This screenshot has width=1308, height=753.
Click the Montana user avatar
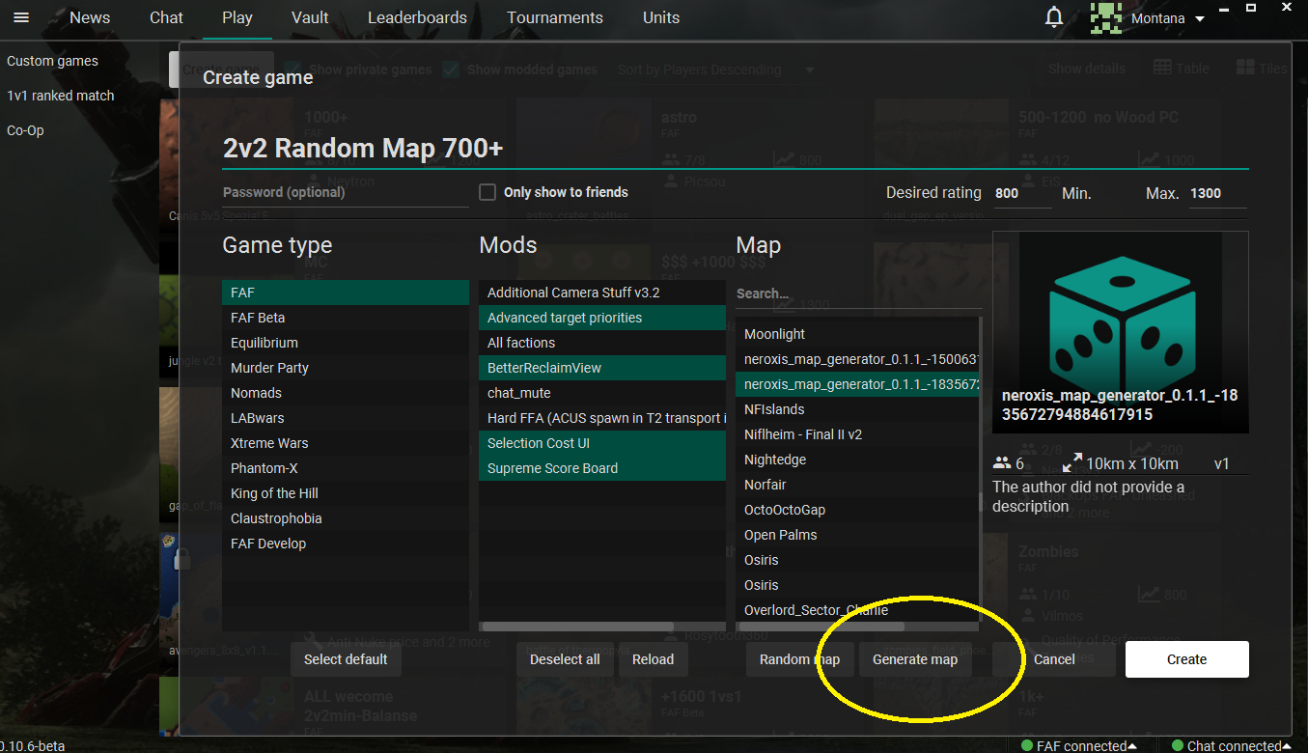[1106, 17]
